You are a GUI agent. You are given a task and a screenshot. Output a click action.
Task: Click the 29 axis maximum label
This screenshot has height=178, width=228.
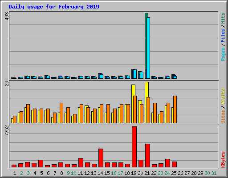[7, 83]
